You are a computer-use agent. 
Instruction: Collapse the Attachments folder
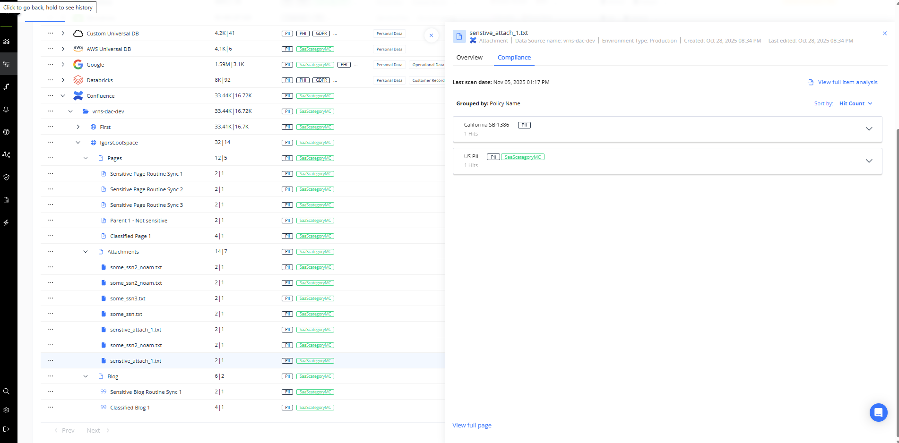pyautogui.click(x=86, y=252)
